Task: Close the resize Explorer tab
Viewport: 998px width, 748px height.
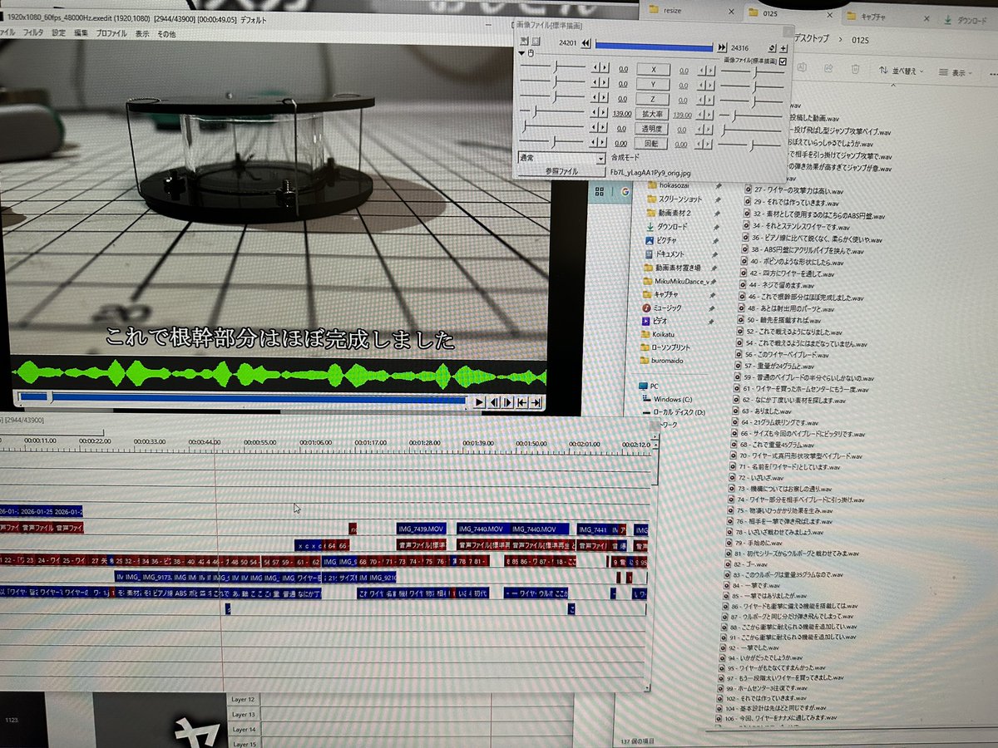Action: tap(730, 11)
